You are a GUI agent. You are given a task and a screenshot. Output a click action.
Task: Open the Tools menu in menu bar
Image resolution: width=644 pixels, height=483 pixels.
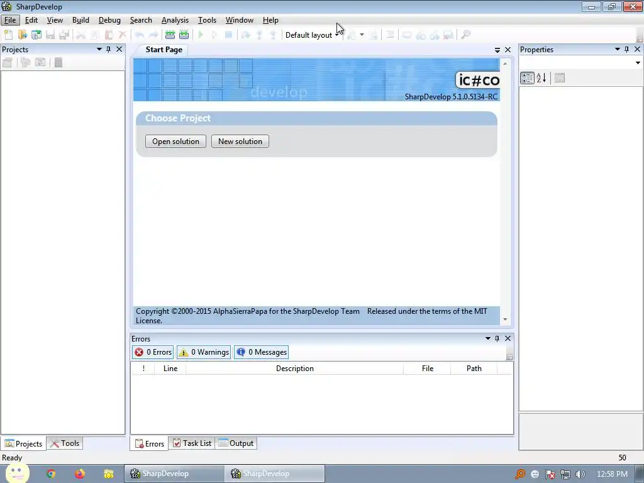coord(207,20)
